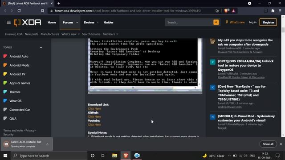The height and width of the screenshot is (160, 285).
Task: Open o49 pro usb recognize thread
Action: [x=245, y=42]
